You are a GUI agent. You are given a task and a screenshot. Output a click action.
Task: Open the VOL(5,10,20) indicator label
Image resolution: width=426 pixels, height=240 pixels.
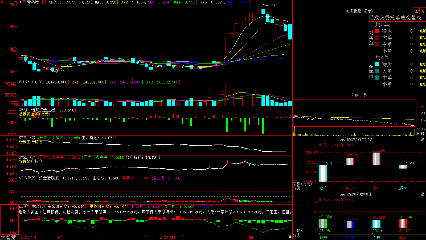(x=31, y=82)
